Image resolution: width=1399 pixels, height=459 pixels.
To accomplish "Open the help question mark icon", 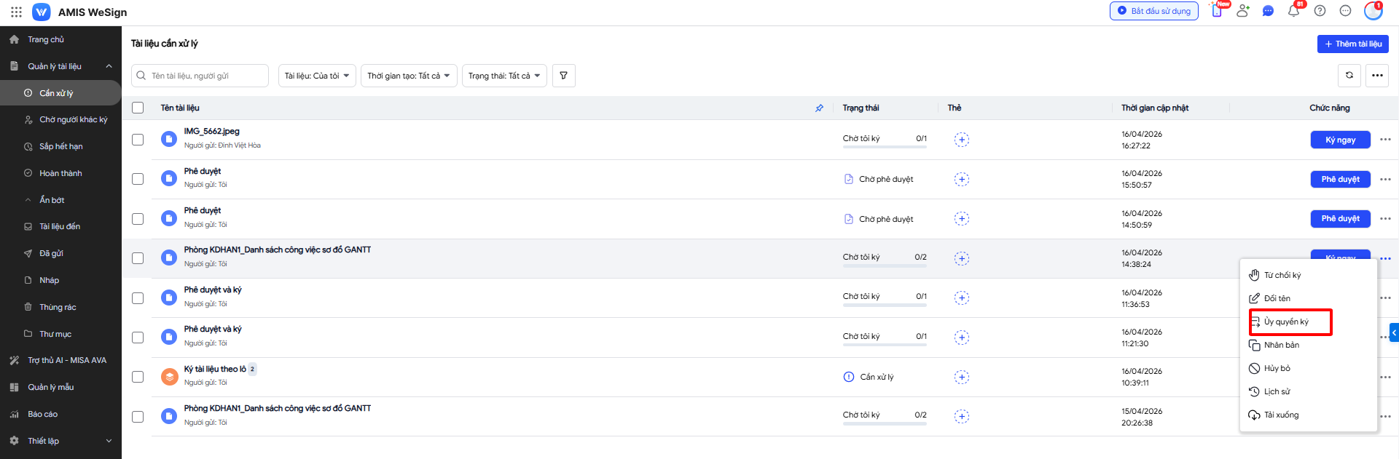I will tap(1320, 11).
